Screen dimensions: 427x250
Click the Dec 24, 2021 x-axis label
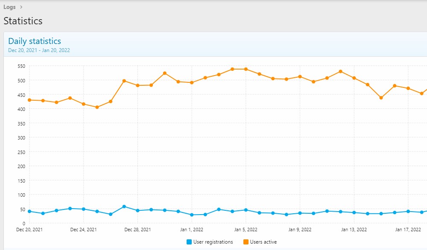[83, 230]
